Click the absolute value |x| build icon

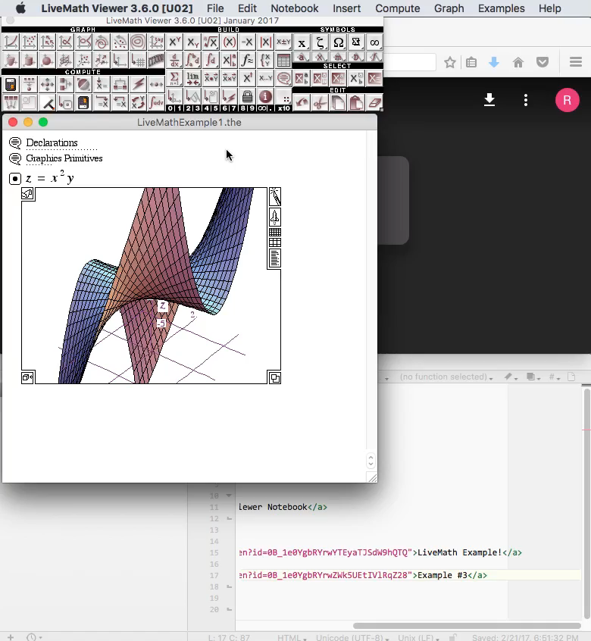coord(265,42)
